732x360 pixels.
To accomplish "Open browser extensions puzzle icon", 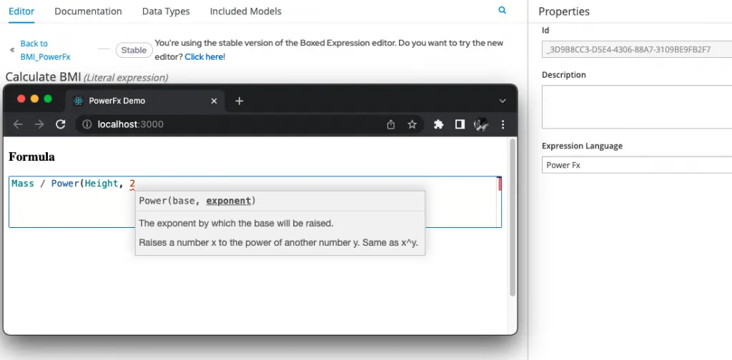I will point(438,124).
